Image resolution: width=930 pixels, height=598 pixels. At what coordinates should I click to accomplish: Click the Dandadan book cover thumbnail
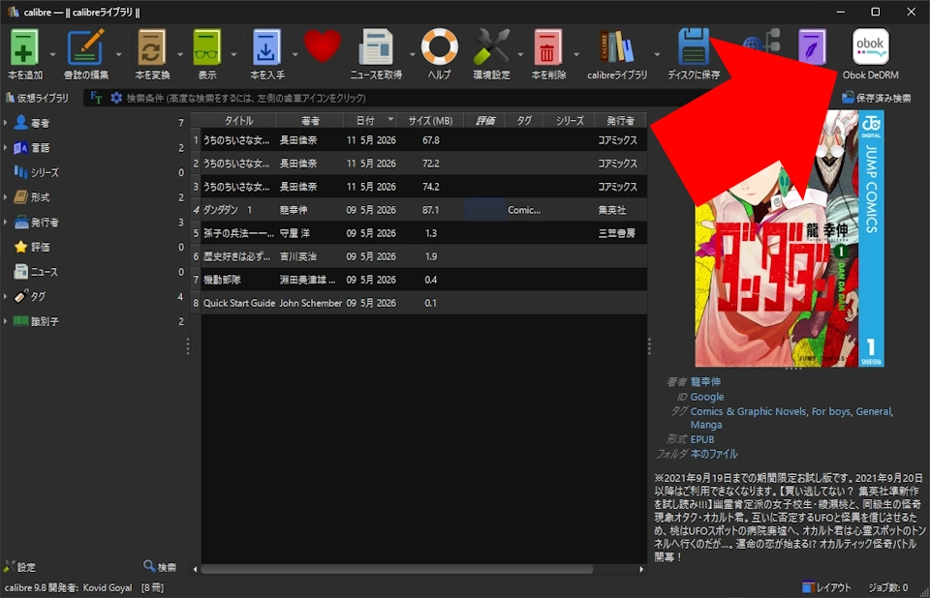coord(790,238)
